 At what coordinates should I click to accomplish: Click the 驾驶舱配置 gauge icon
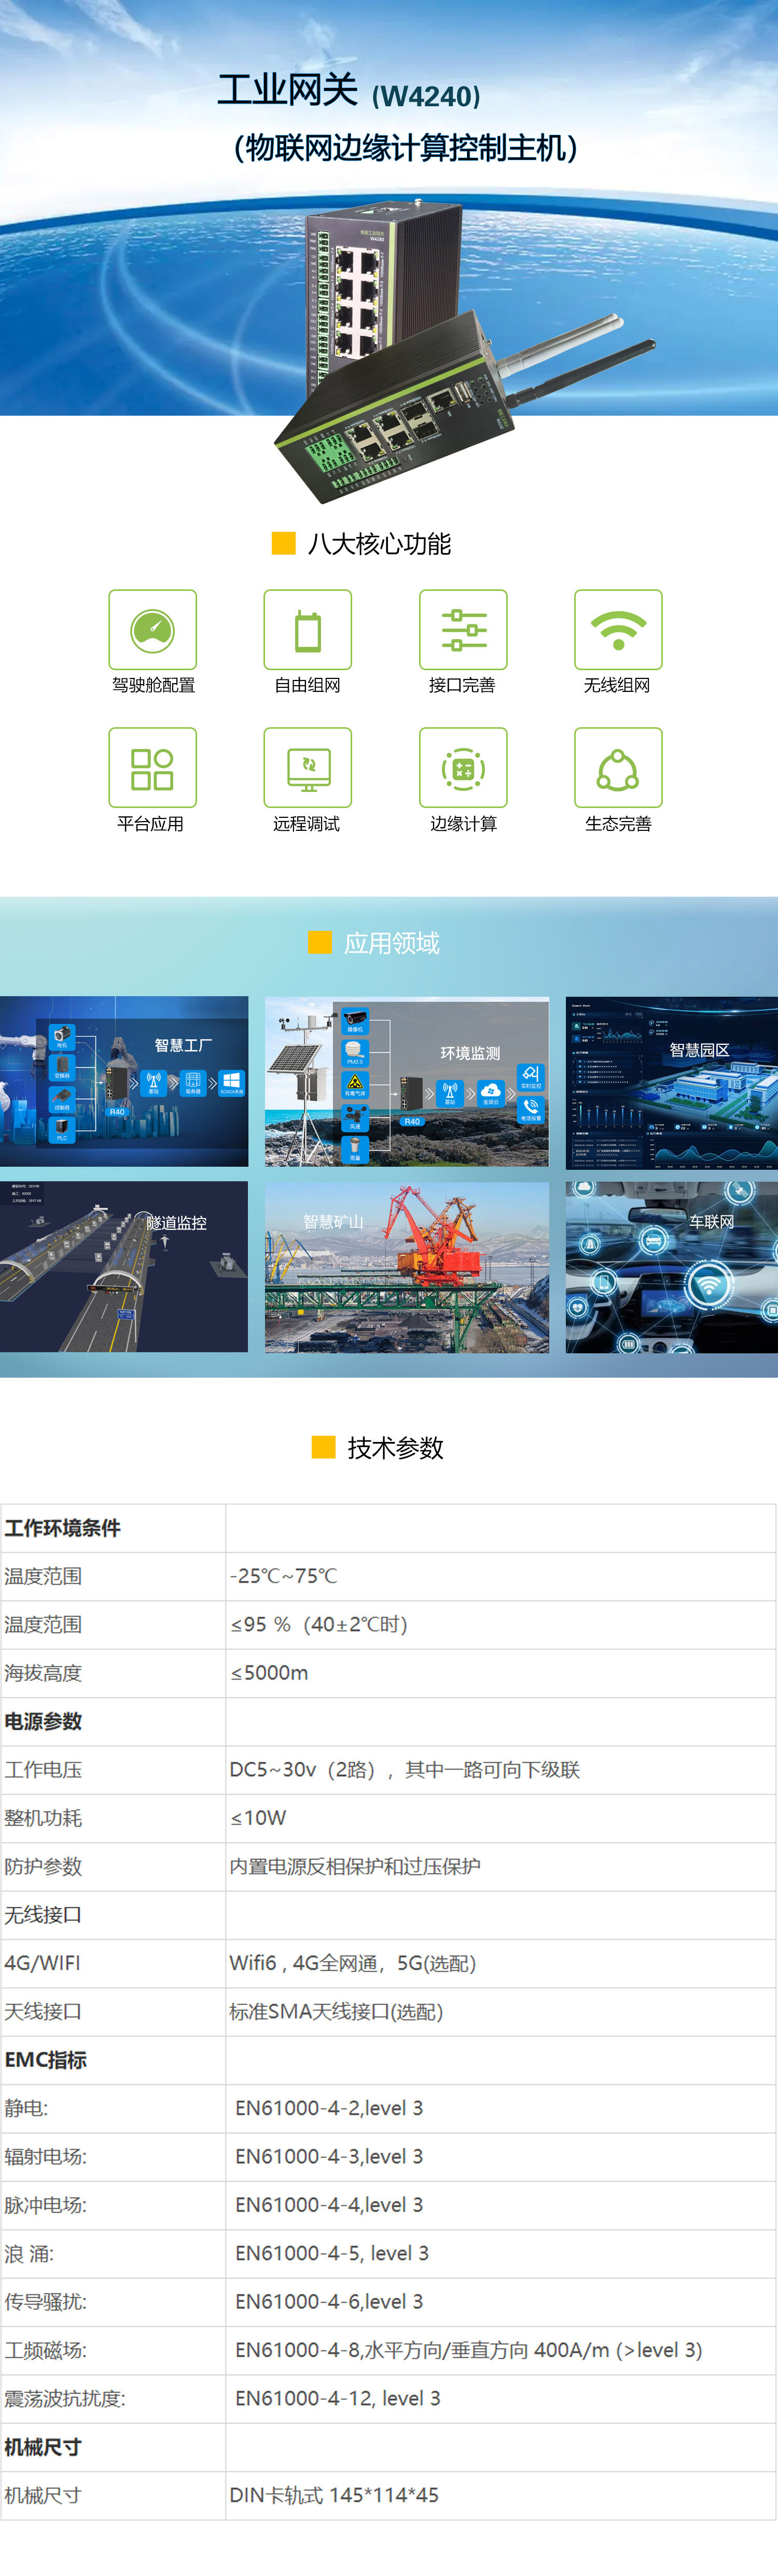click(x=152, y=629)
